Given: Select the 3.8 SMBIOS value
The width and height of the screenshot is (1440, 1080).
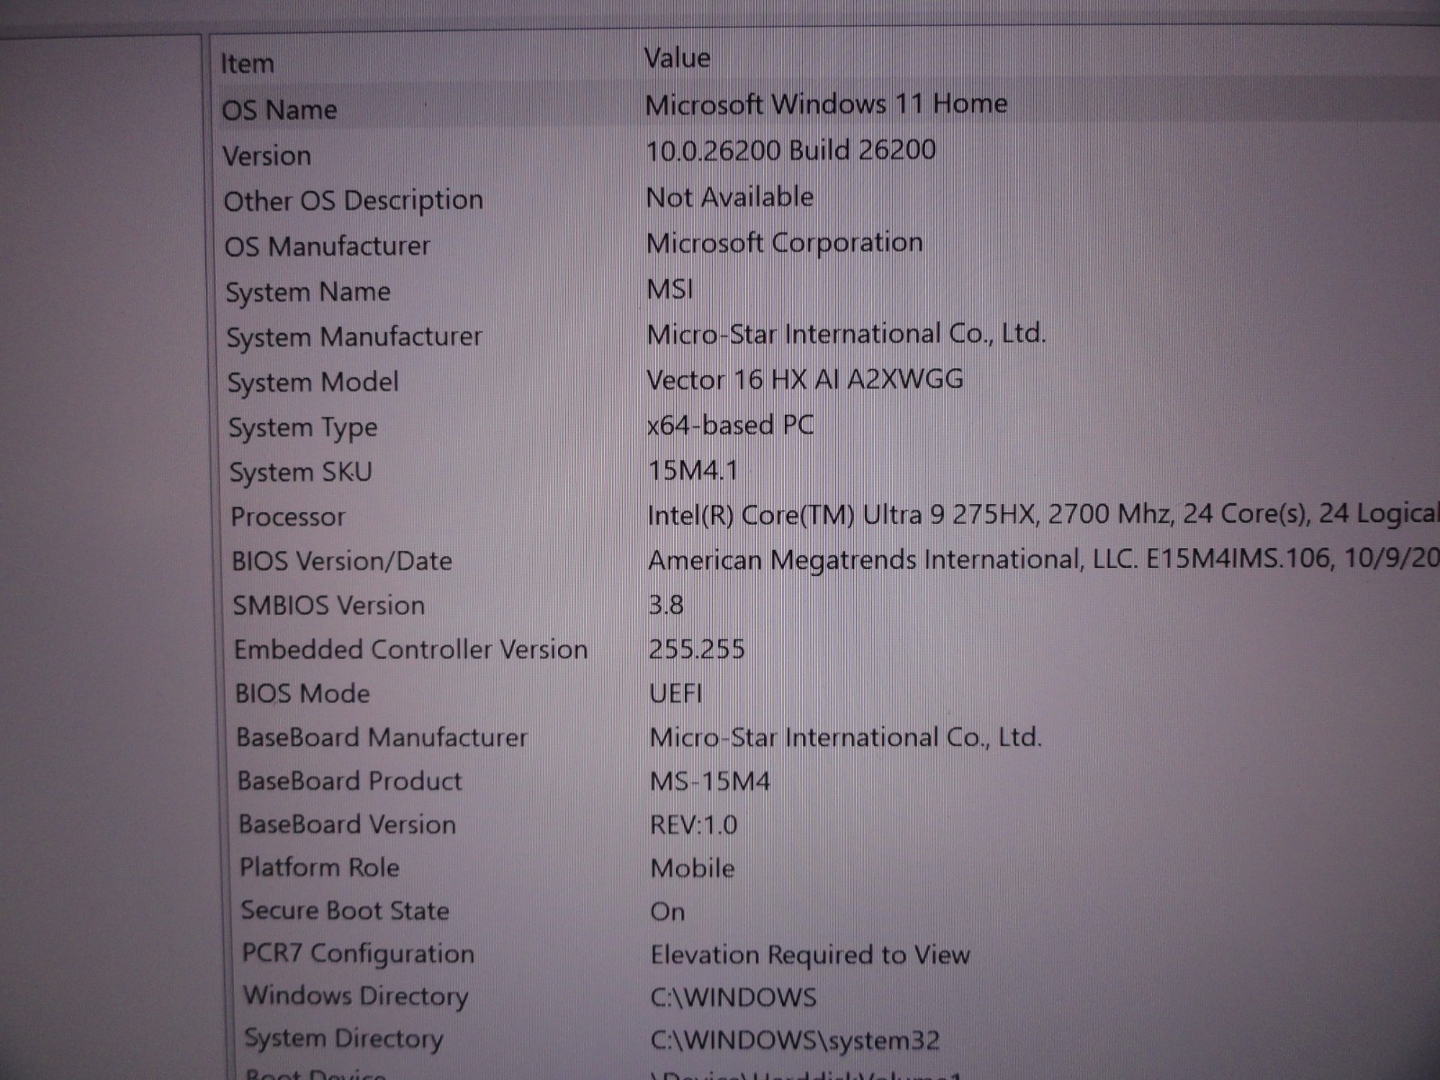Looking at the screenshot, I should (666, 605).
